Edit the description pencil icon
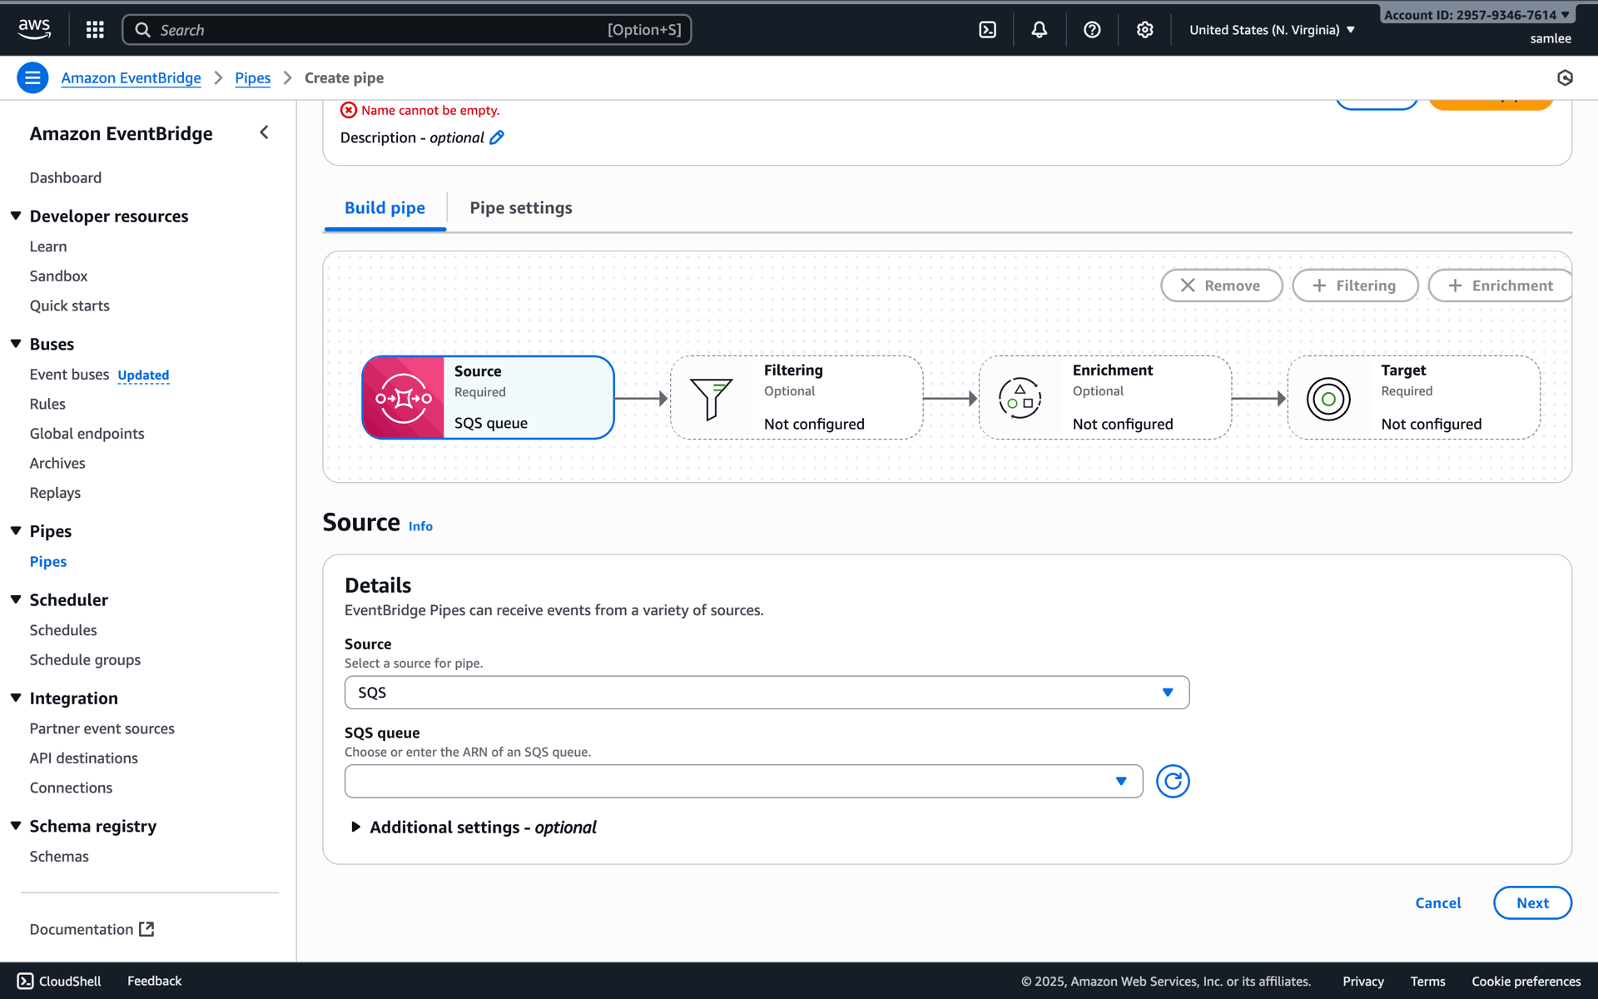The width and height of the screenshot is (1598, 999). pos(497,137)
